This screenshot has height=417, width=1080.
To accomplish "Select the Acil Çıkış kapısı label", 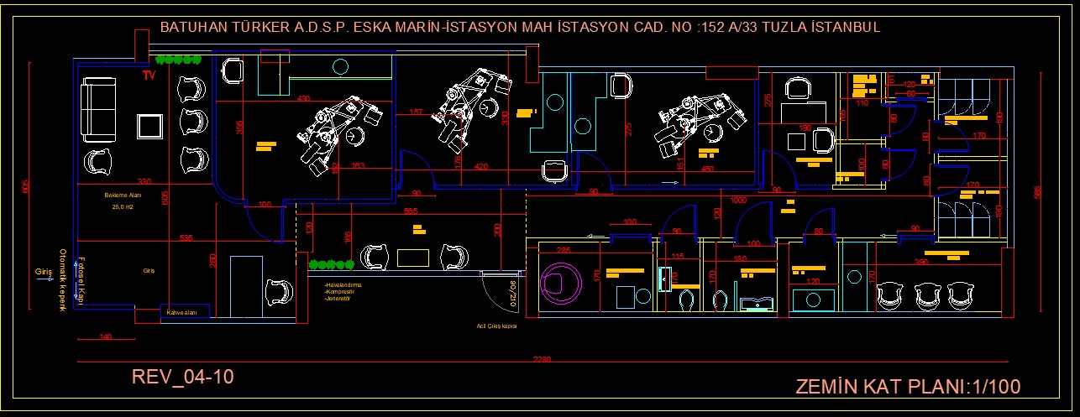I will 495,326.
